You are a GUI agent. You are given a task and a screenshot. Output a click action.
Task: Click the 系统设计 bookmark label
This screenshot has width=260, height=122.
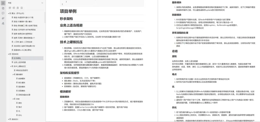point(15,119)
